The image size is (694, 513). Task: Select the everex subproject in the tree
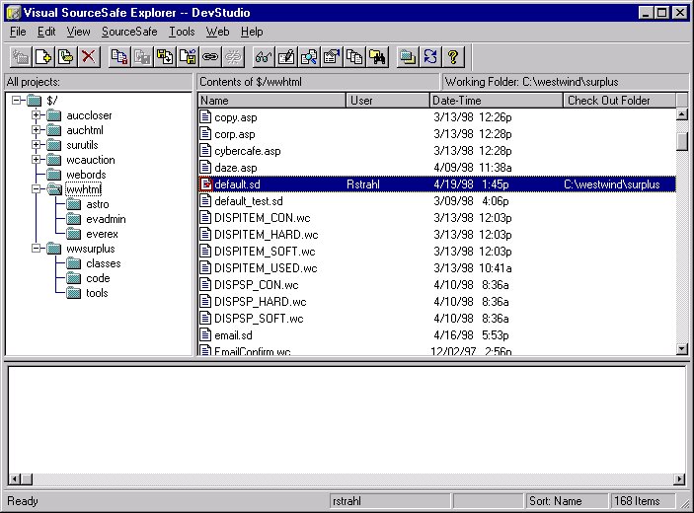pos(102,234)
